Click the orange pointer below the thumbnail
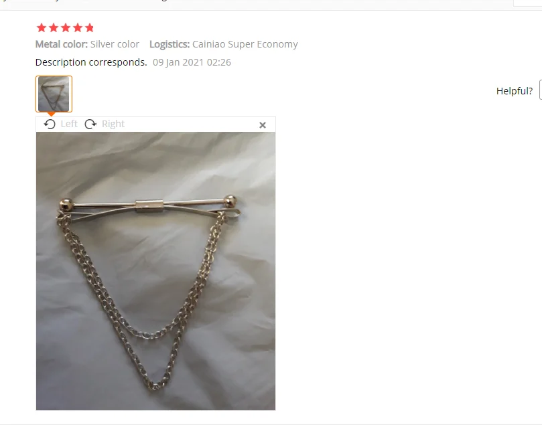This screenshot has height=429, width=542. pos(51,114)
